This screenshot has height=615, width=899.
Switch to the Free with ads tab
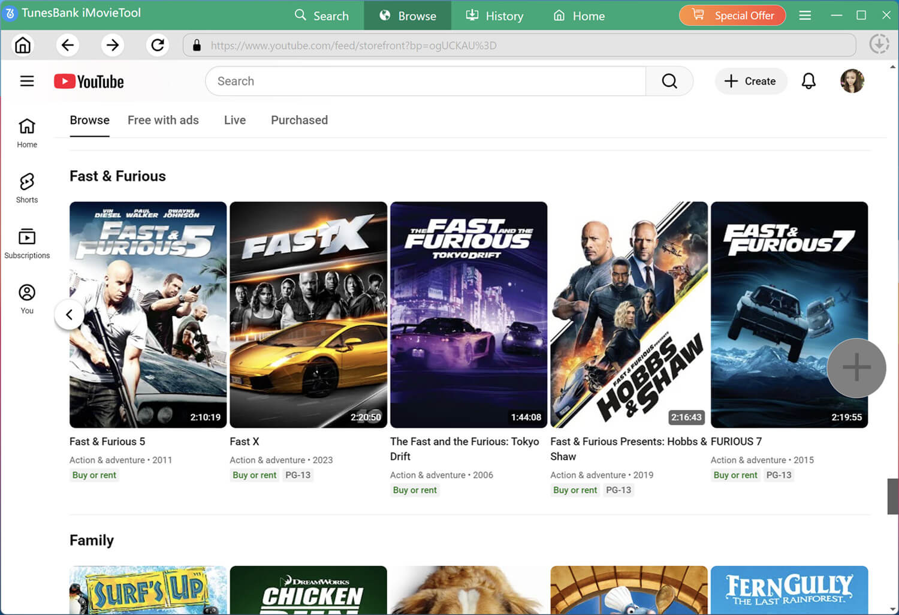[163, 120]
